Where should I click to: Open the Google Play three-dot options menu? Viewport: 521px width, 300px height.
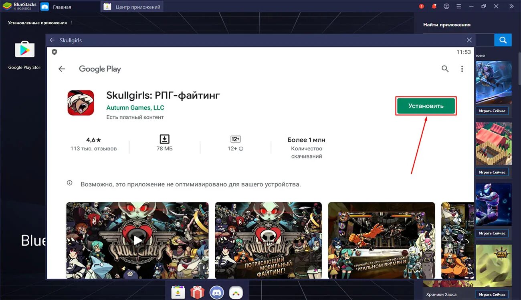pyautogui.click(x=462, y=69)
